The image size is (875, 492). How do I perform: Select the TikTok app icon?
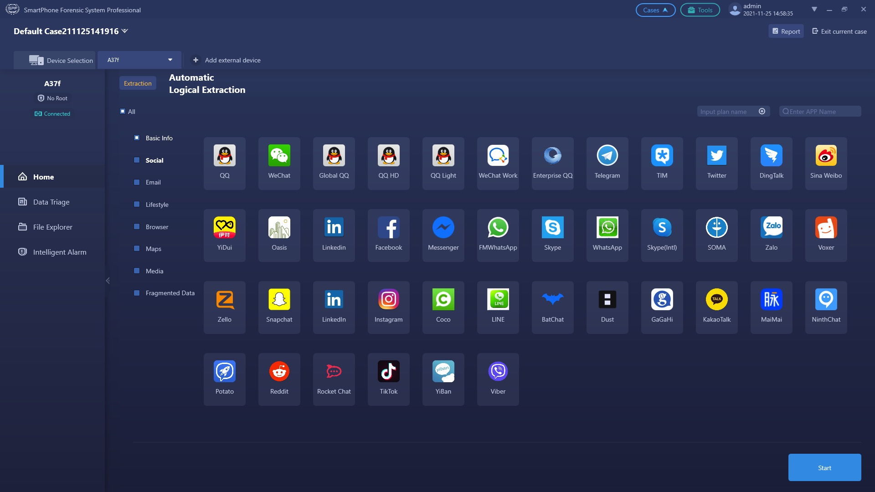pyautogui.click(x=388, y=372)
